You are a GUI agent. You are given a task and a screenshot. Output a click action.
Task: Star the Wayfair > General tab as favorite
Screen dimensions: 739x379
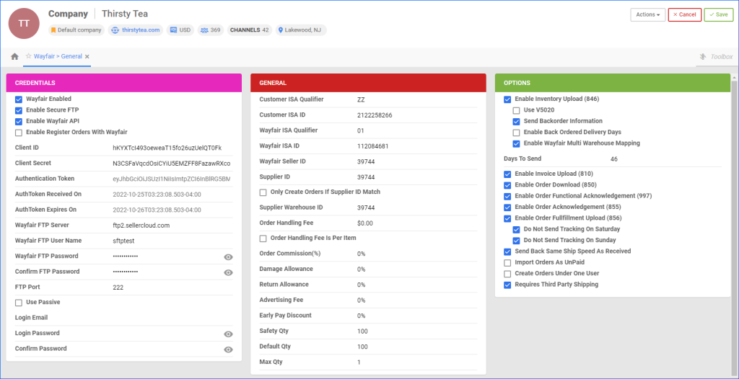(29, 56)
